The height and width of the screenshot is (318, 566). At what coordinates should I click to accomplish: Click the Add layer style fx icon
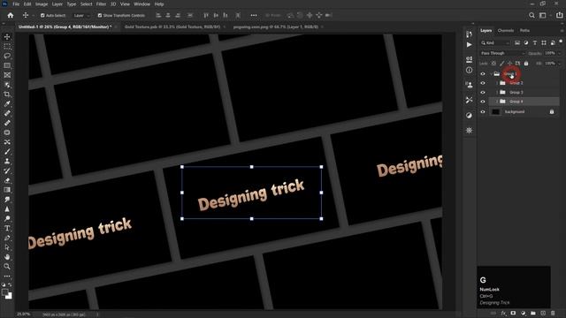(503, 314)
